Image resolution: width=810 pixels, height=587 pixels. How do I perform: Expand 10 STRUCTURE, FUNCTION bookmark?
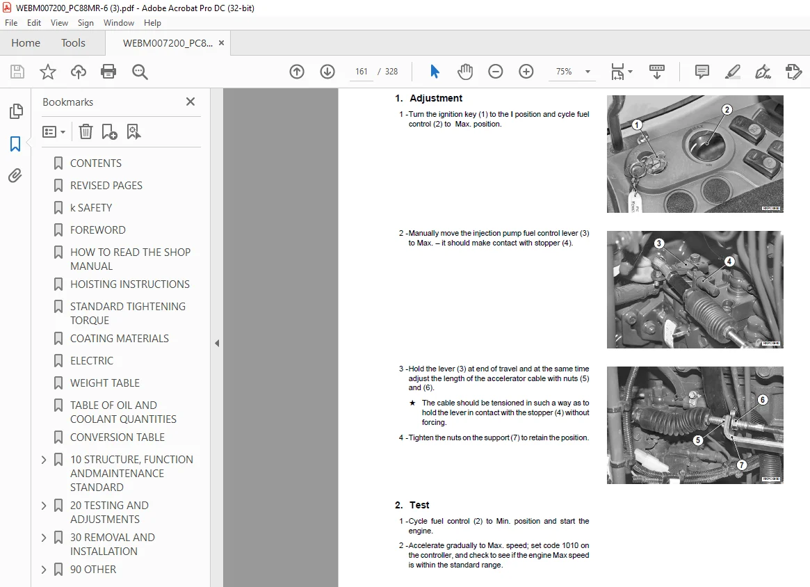click(44, 459)
